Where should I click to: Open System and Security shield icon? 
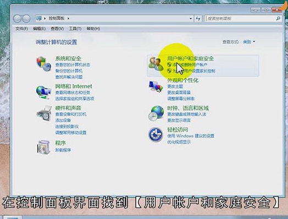(44, 64)
